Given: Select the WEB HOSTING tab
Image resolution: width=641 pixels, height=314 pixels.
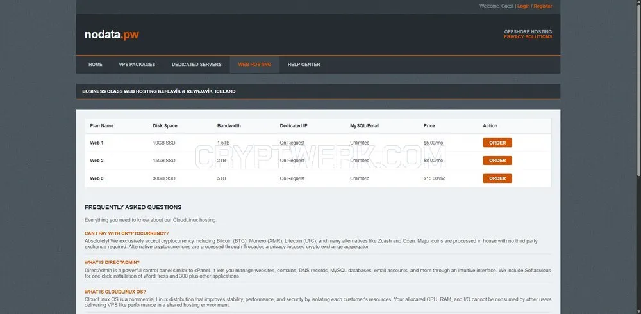Looking at the screenshot, I should 254,65.
